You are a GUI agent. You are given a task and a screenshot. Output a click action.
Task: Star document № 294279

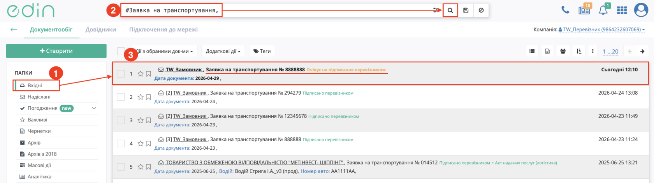pos(141,97)
